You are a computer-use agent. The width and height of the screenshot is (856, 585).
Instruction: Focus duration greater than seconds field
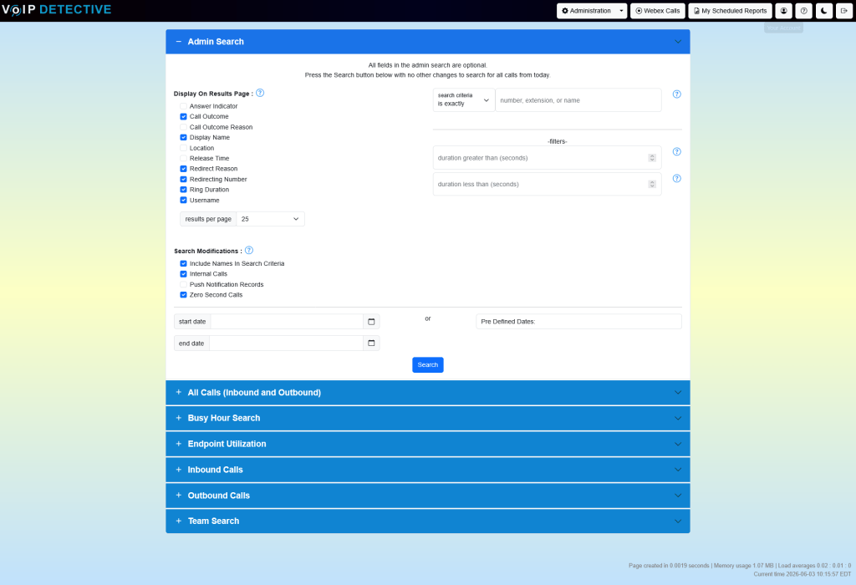[x=547, y=158]
